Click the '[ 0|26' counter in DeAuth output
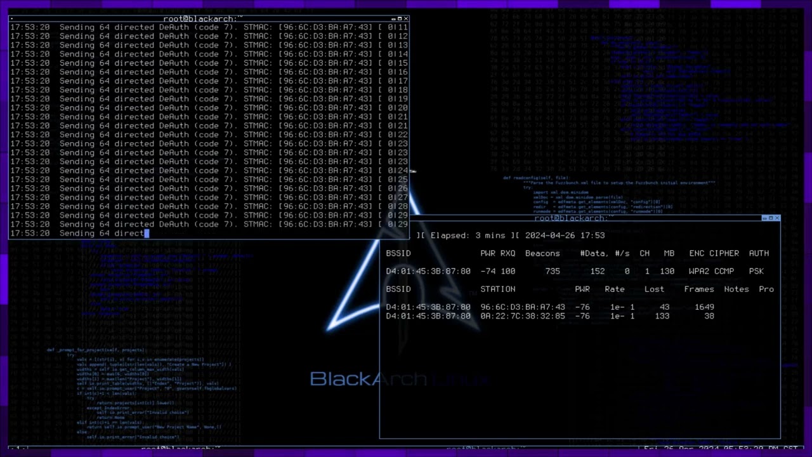Screen dimensions: 812x457 393,188
